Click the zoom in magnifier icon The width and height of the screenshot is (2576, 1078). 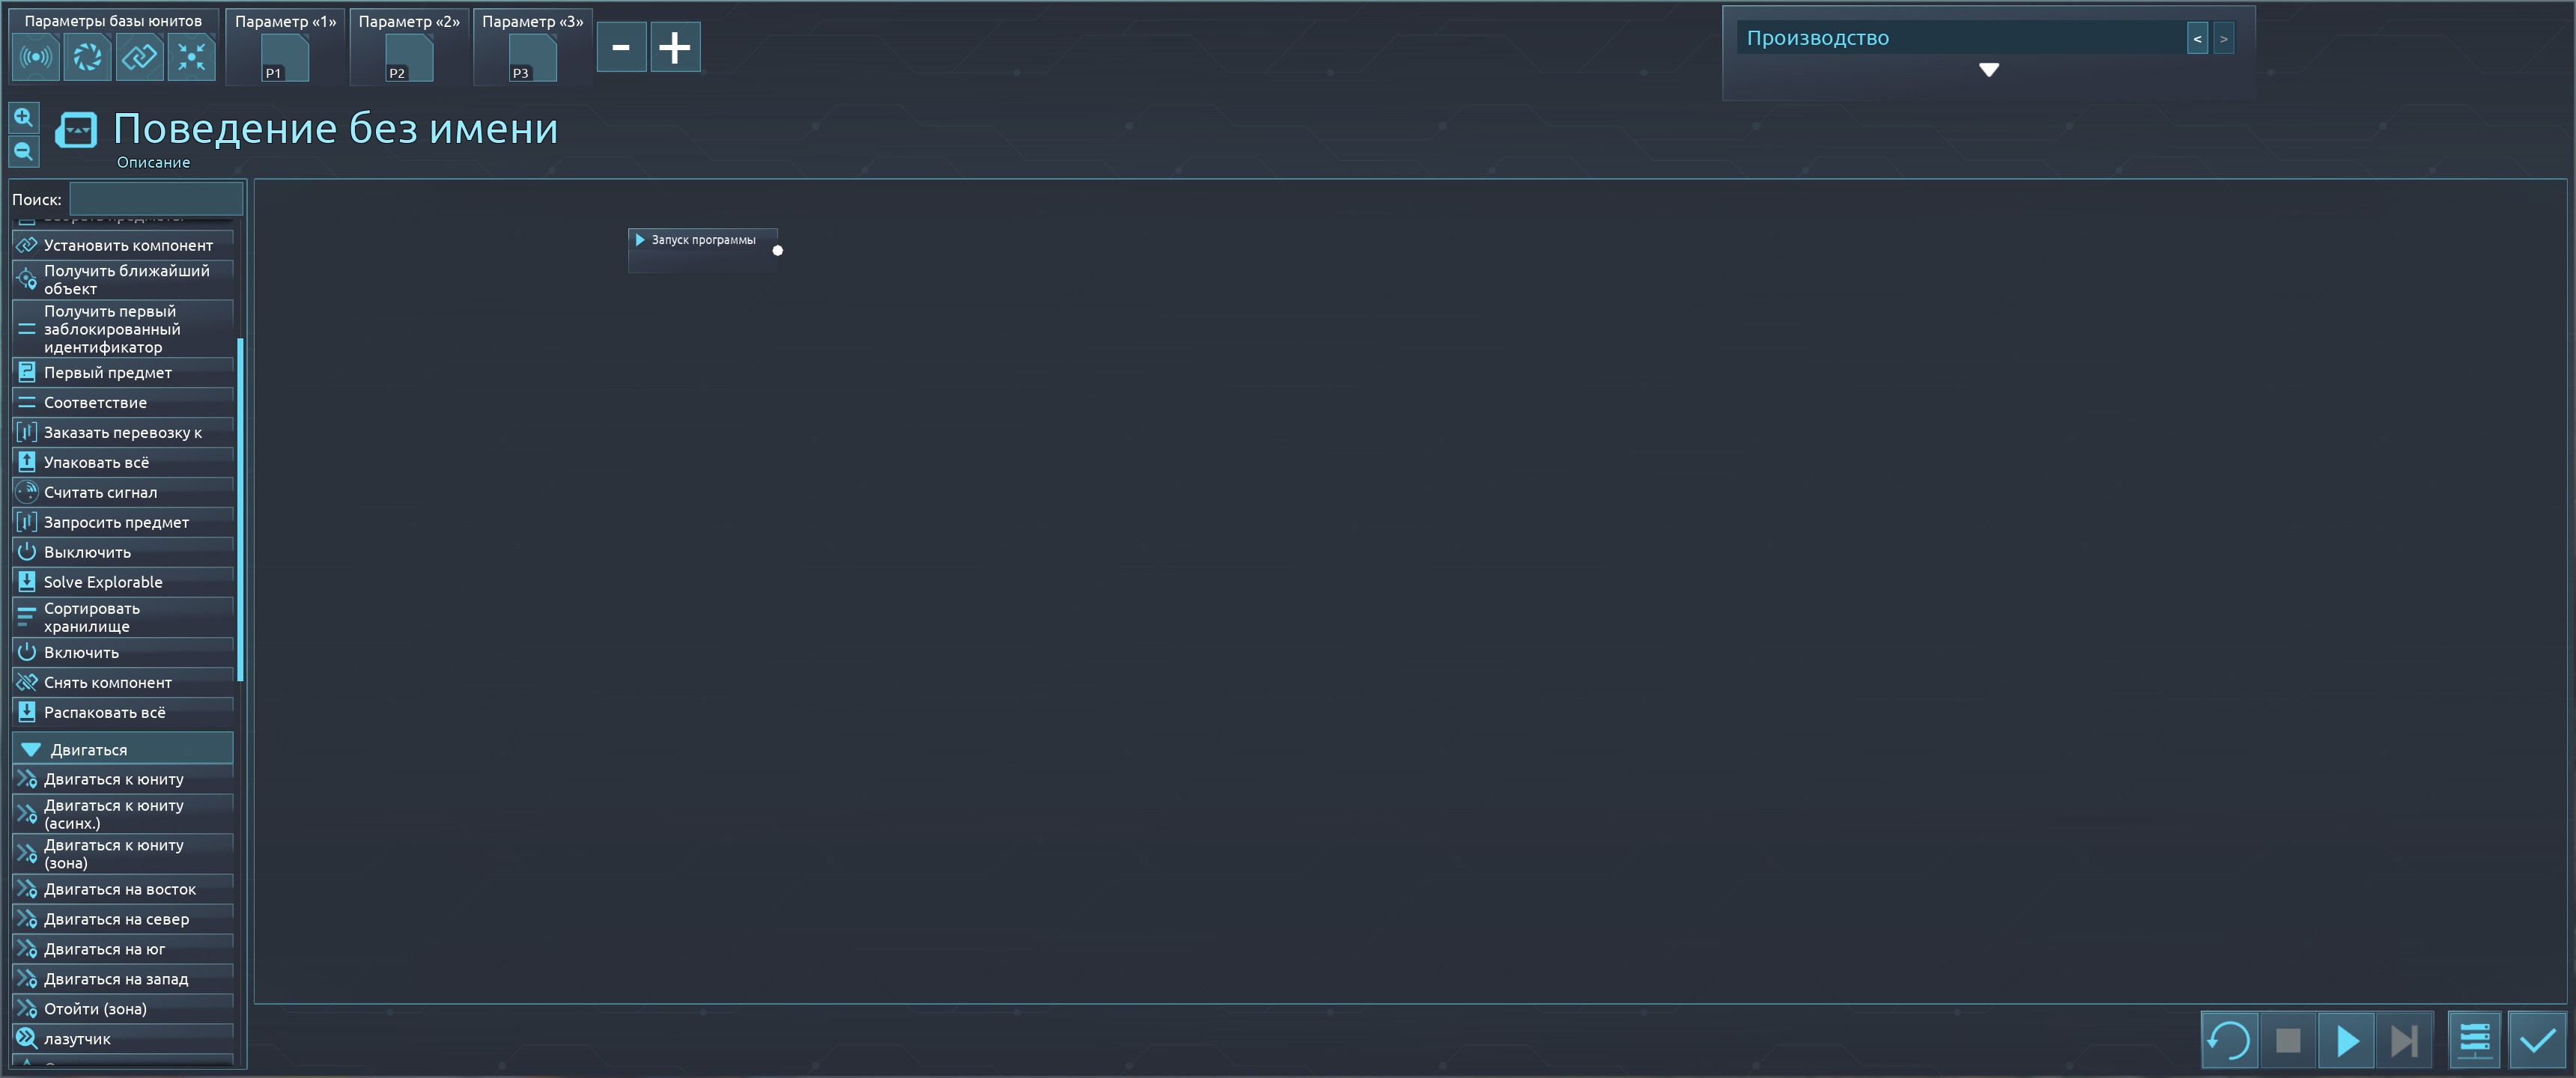[x=24, y=118]
